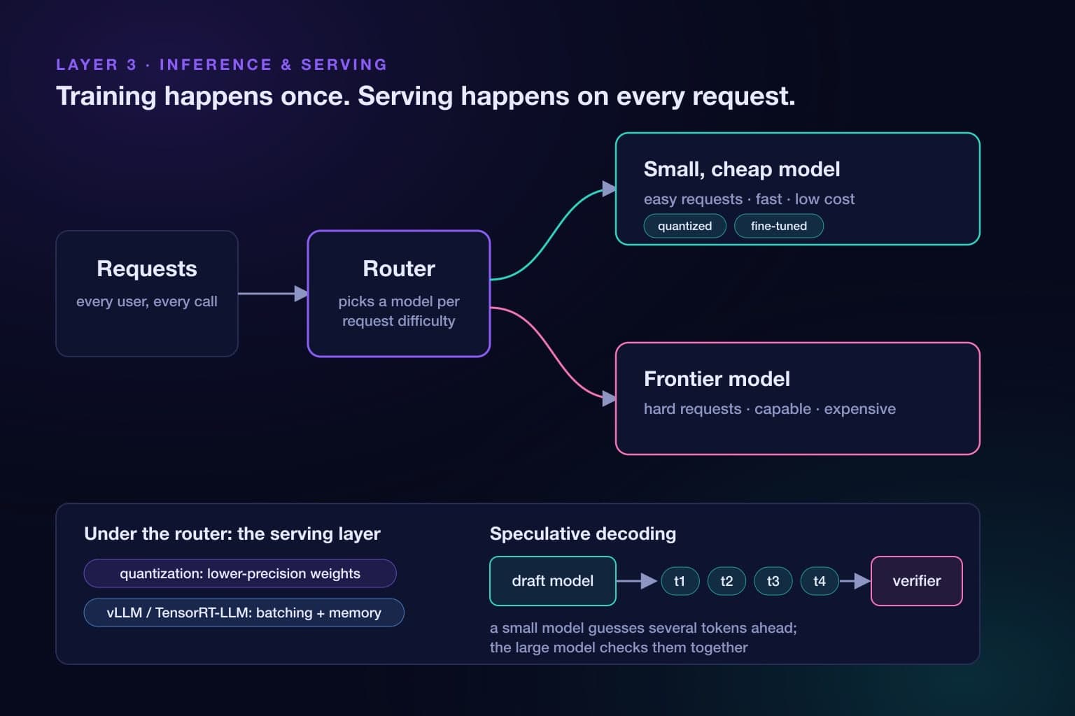The width and height of the screenshot is (1075, 716).
Task: Click 'the large model checks them together' caption
Action: (619, 647)
